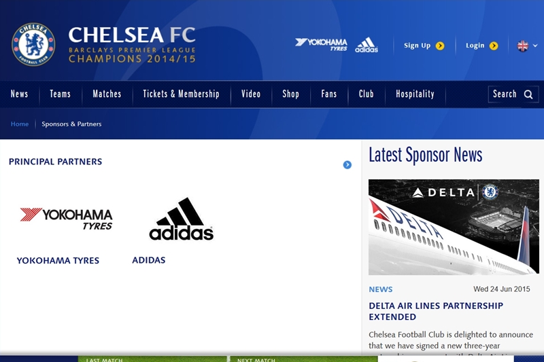
Task: Click the Yokohama Tyres header logo
Action: click(x=321, y=45)
